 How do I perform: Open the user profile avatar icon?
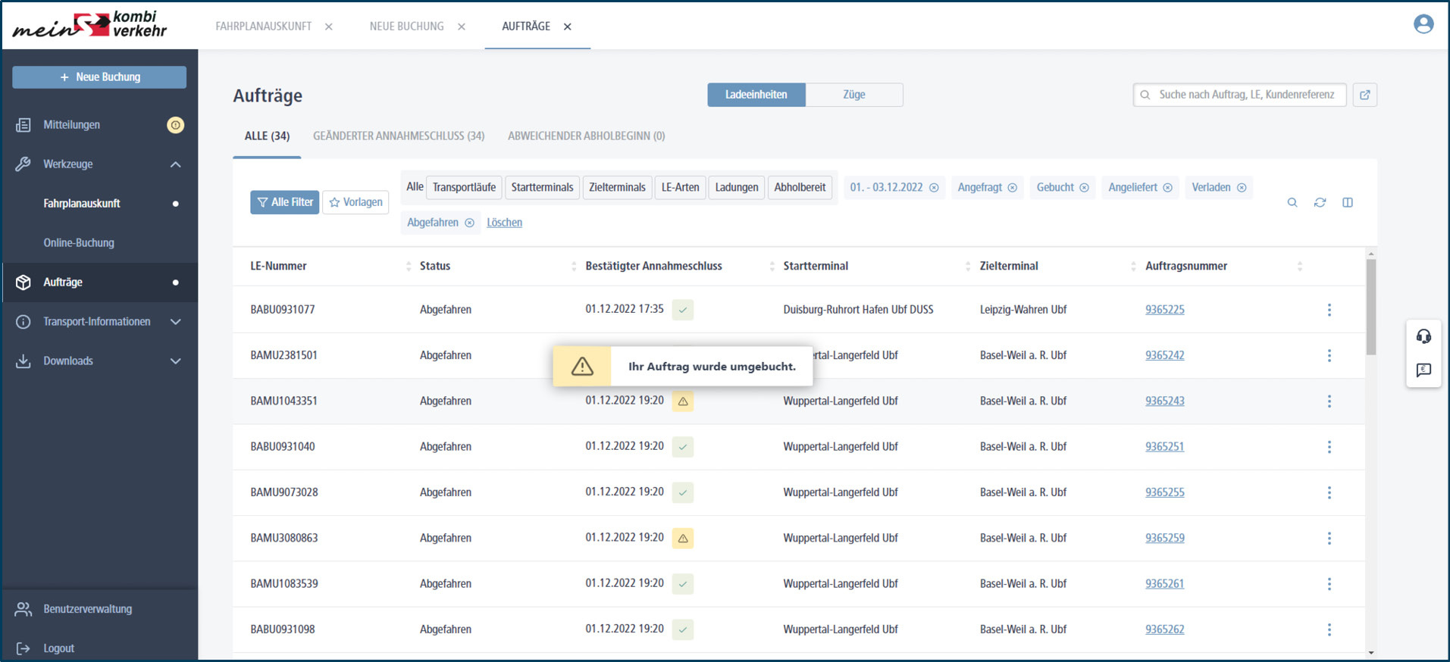coord(1423,24)
